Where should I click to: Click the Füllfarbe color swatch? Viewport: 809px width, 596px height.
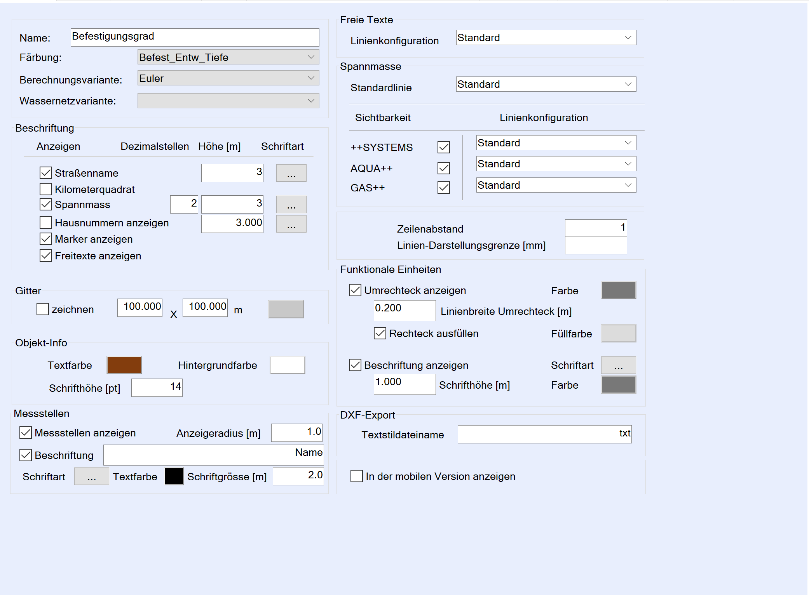[x=618, y=334]
